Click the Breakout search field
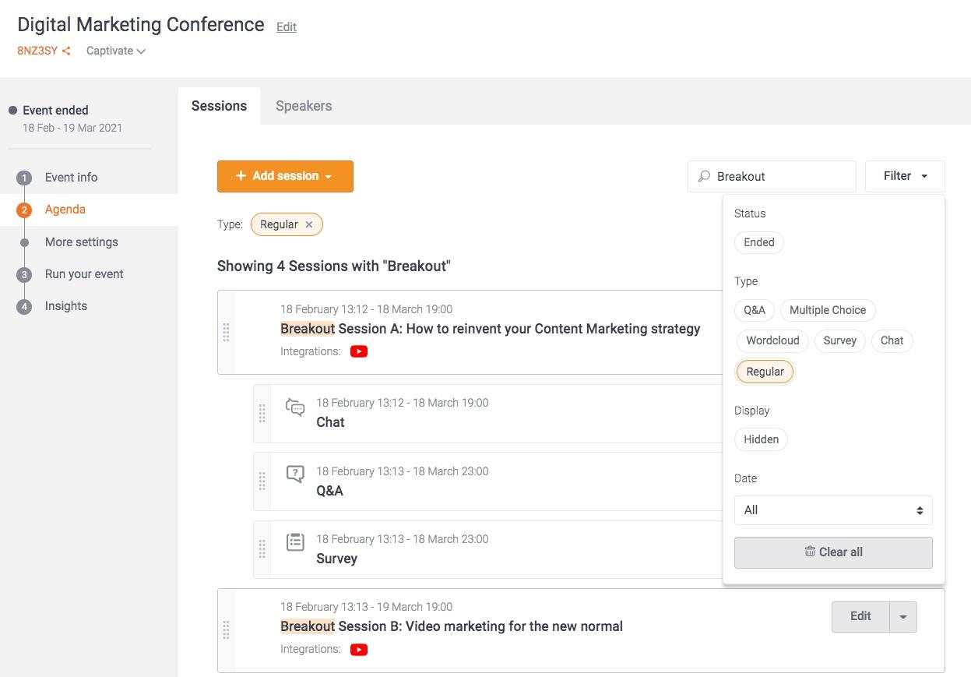The image size is (971, 677). (x=780, y=177)
